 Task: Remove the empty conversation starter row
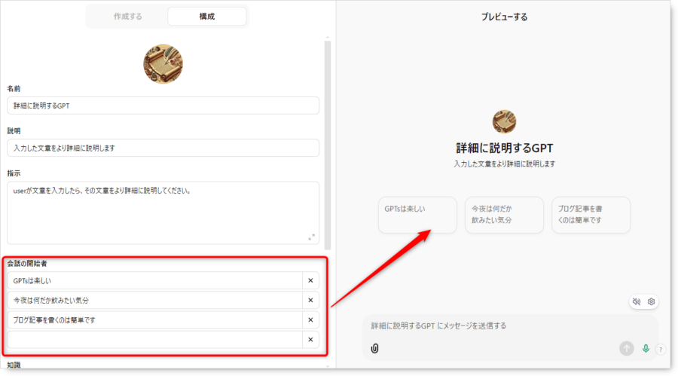pos(310,340)
